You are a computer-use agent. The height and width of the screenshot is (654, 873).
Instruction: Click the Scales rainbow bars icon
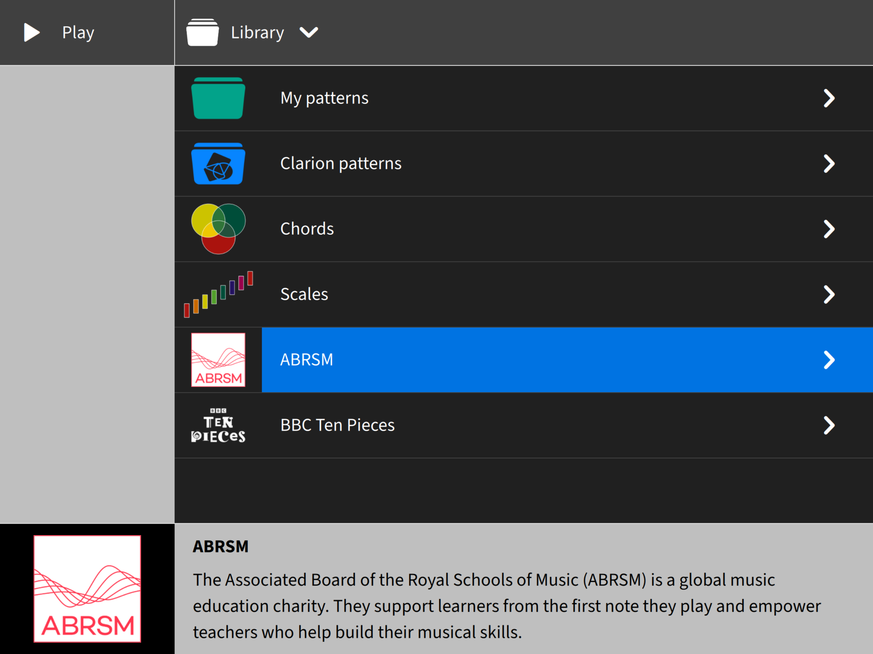coord(218,294)
